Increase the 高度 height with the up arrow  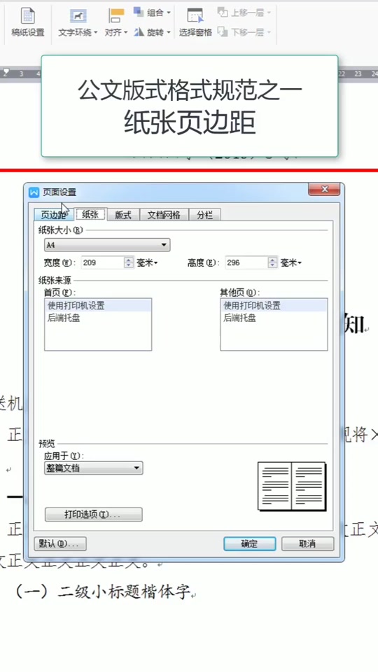click(x=273, y=260)
